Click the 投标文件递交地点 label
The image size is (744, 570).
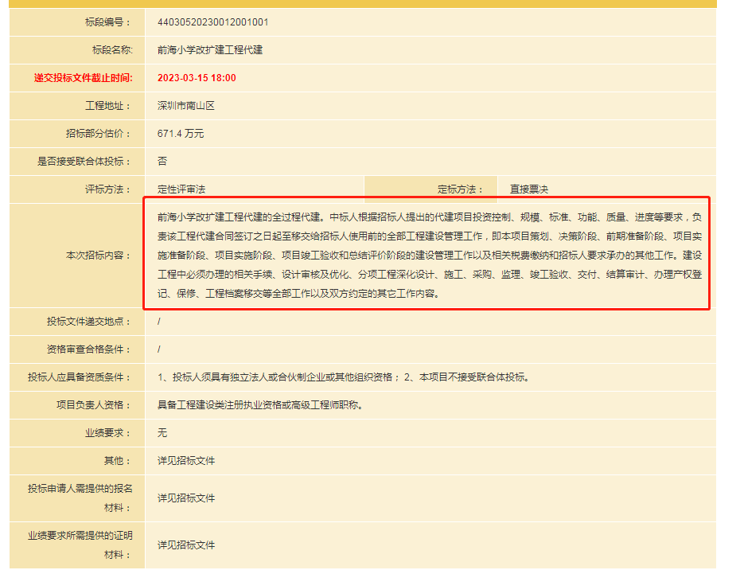pos(89,322)
